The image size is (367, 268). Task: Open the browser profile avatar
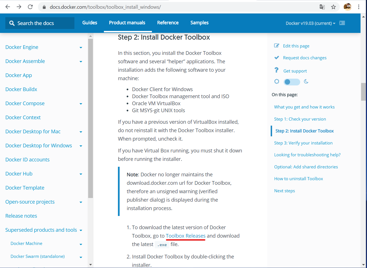pyautogui.click(x=347, y=7)
